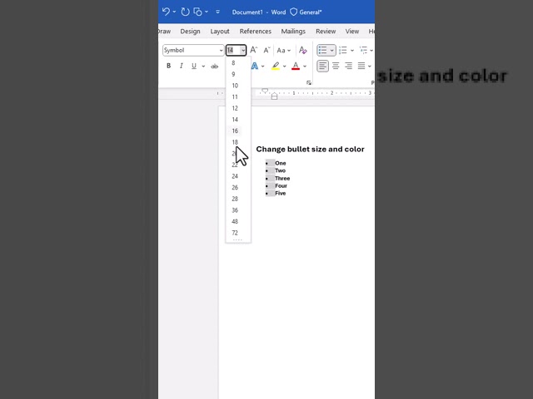Open font color dropdown arrow
The image size is (533, 399).
click(x=305, y=66)
